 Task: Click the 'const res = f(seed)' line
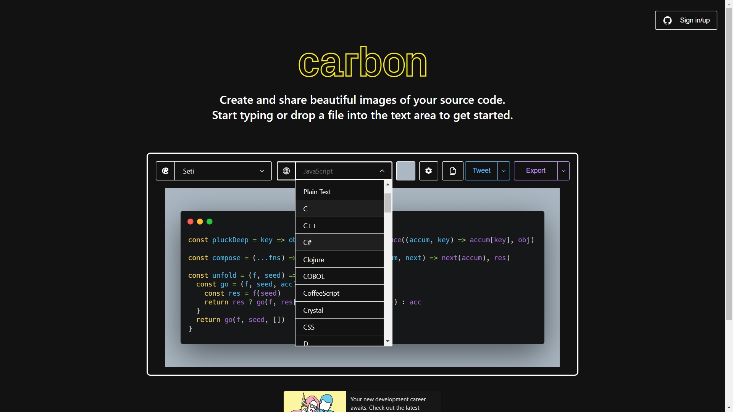tap(242, 293)
